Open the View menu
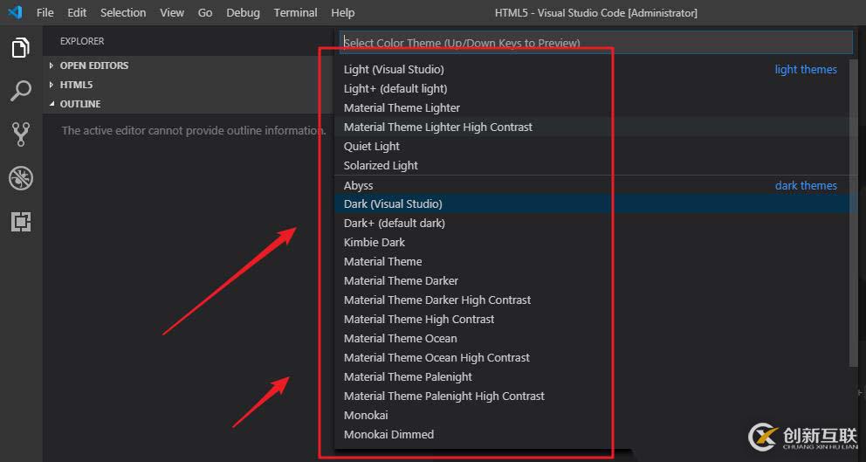 pyautogui.click(x=172, y=12)
